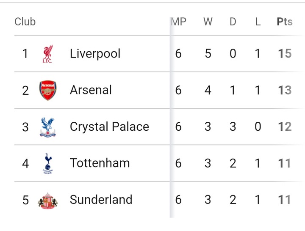Click Liverpool's 15 points value
Image resolution: width=305 pixels, height=231 pixels.
[x=284, y=54]
